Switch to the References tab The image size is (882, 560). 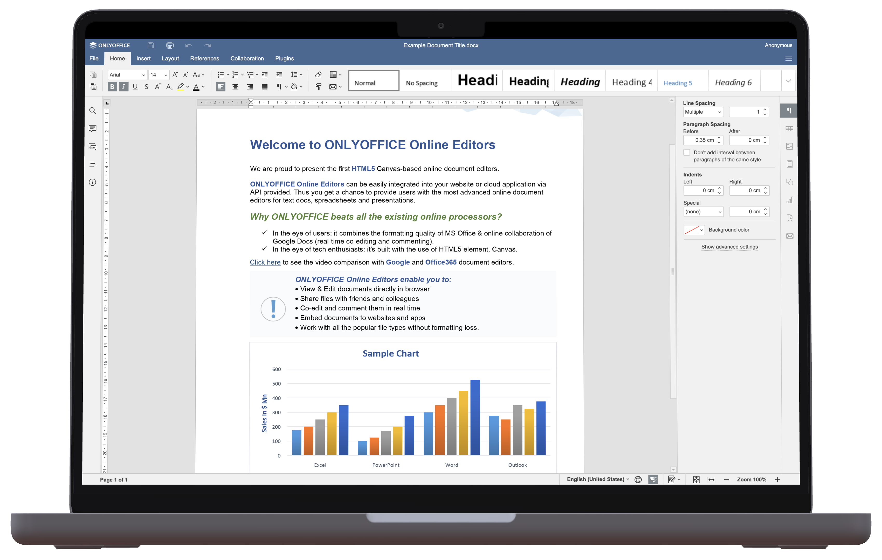tap(204, 58)
